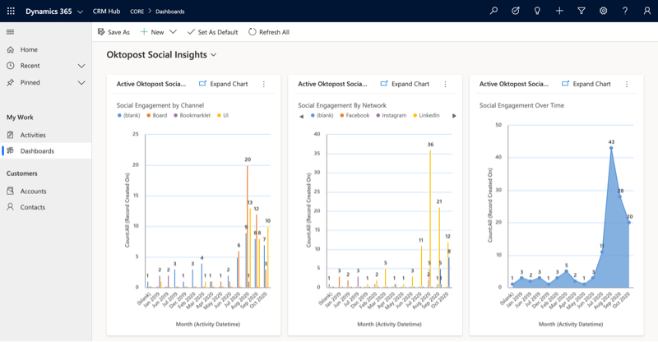Open the user profile icon
Image resolution: width=658 pixels, height=342 pixels.
click(647, 11)
